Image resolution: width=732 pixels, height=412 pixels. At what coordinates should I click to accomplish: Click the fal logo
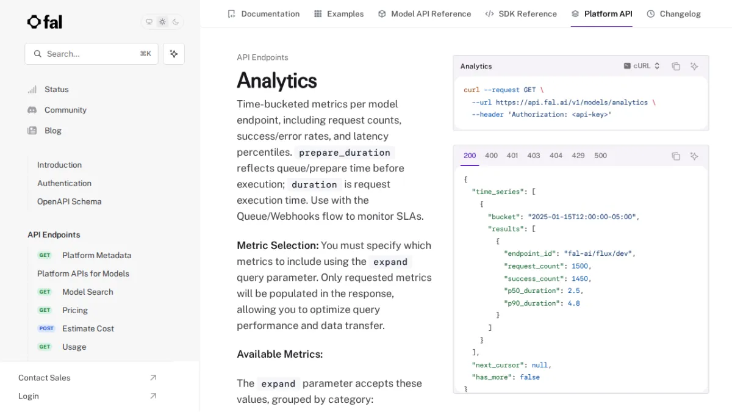tap(45, 22)
